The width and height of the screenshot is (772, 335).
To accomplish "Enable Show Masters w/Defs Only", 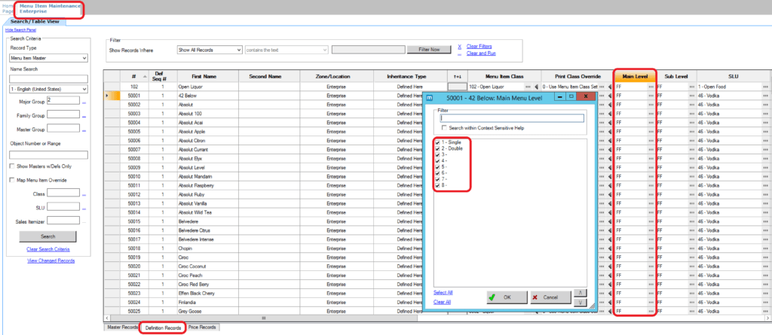I will pyautogui.click(x=12, y=166).
